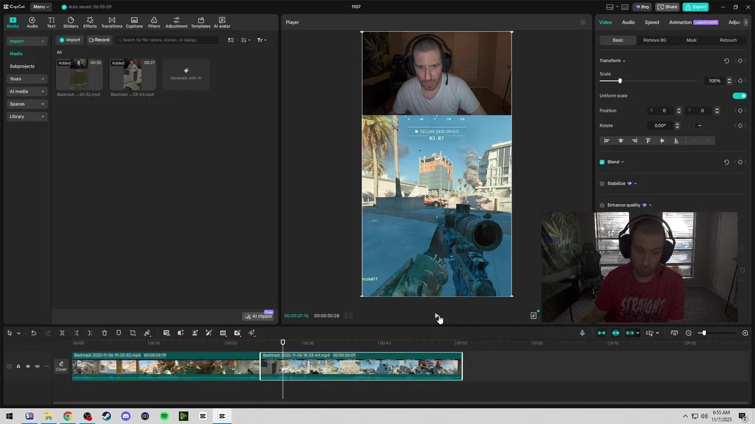This screenshot has height=424, width=755.
Task: Uncheck the Blend checkbox
Action: click(x=602, y=162)
